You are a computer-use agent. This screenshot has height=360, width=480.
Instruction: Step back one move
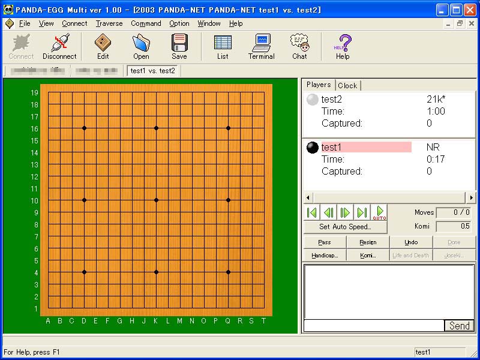(x=328, y=212)
